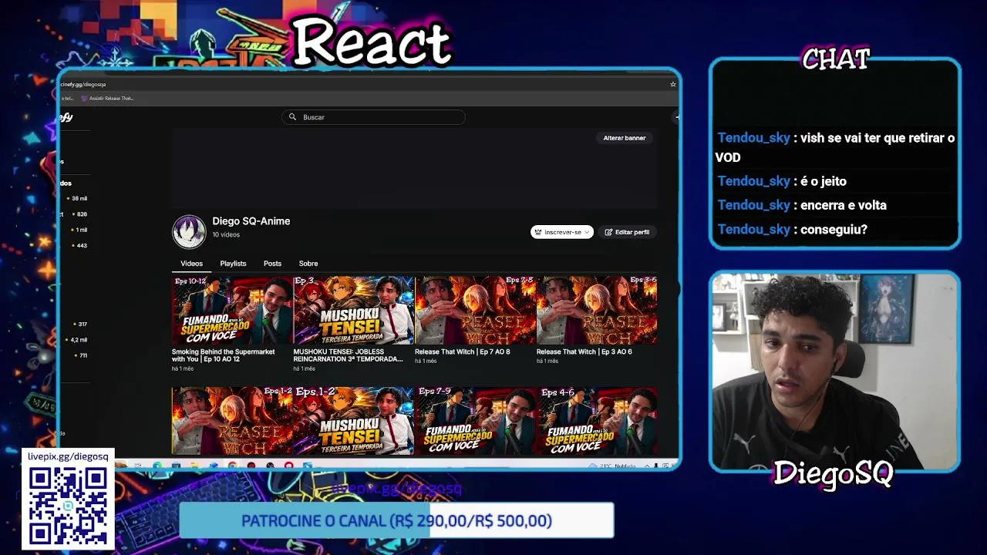Open title 'Release That Witch | Ep 7 AO 8'

463,352
